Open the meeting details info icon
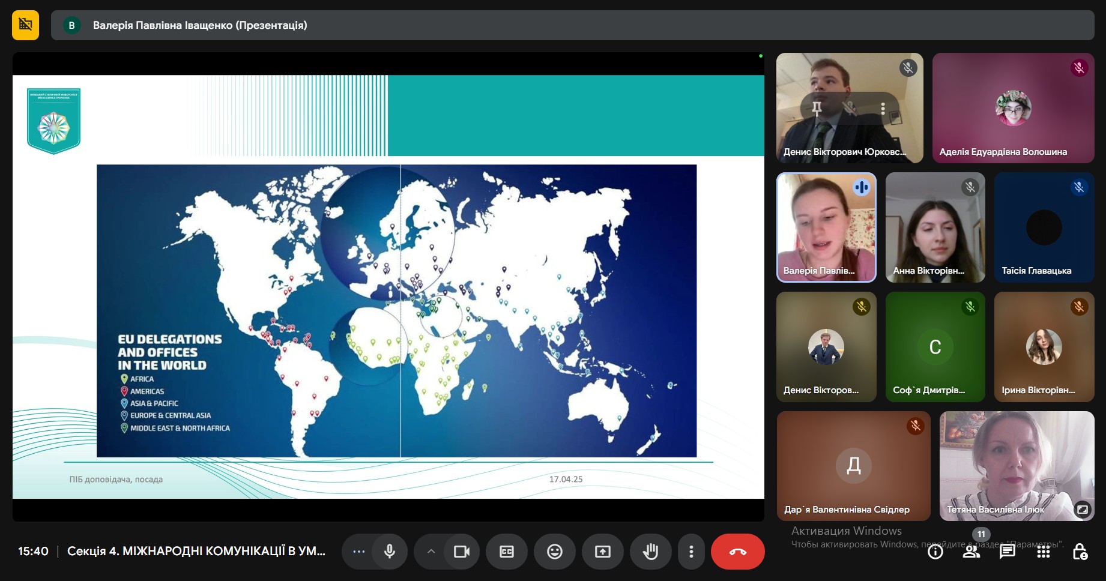Viewport: 1106px width, 581px height. click(x=935, y=552)
